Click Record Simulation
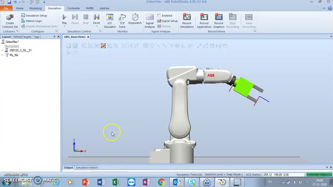Viewport: 333px width, 187px height. point(187,21)
